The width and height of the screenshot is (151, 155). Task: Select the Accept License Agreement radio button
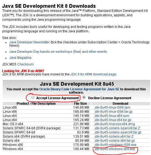point(33,98)
